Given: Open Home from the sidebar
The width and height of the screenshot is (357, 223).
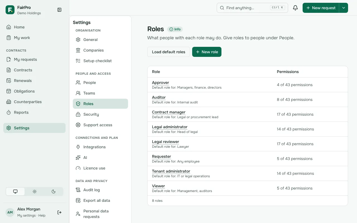Looking at the screenshot, I should pos(34,27).
